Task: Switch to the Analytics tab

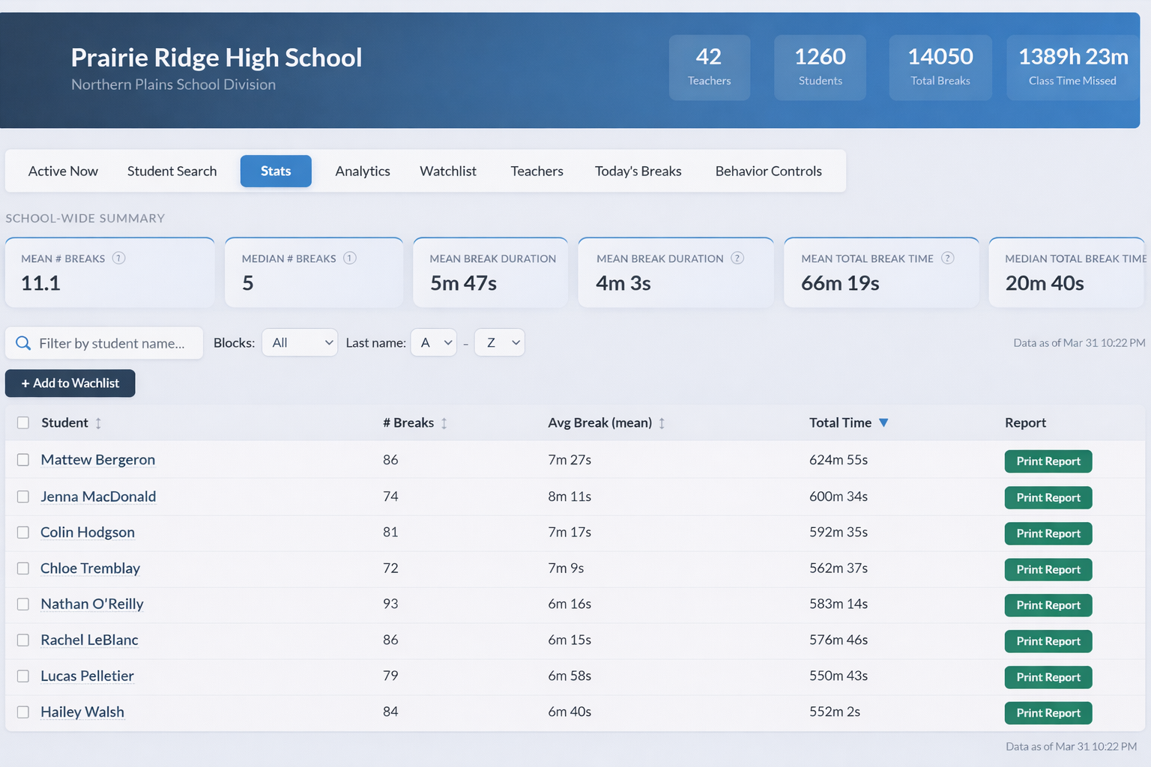Action: pyautogui.click(x=363, y=171)
